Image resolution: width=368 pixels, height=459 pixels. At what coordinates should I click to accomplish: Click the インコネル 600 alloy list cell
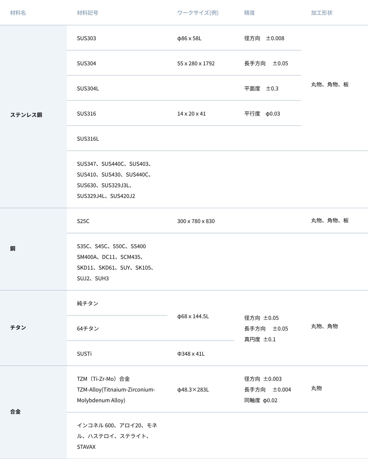(117, 436)
